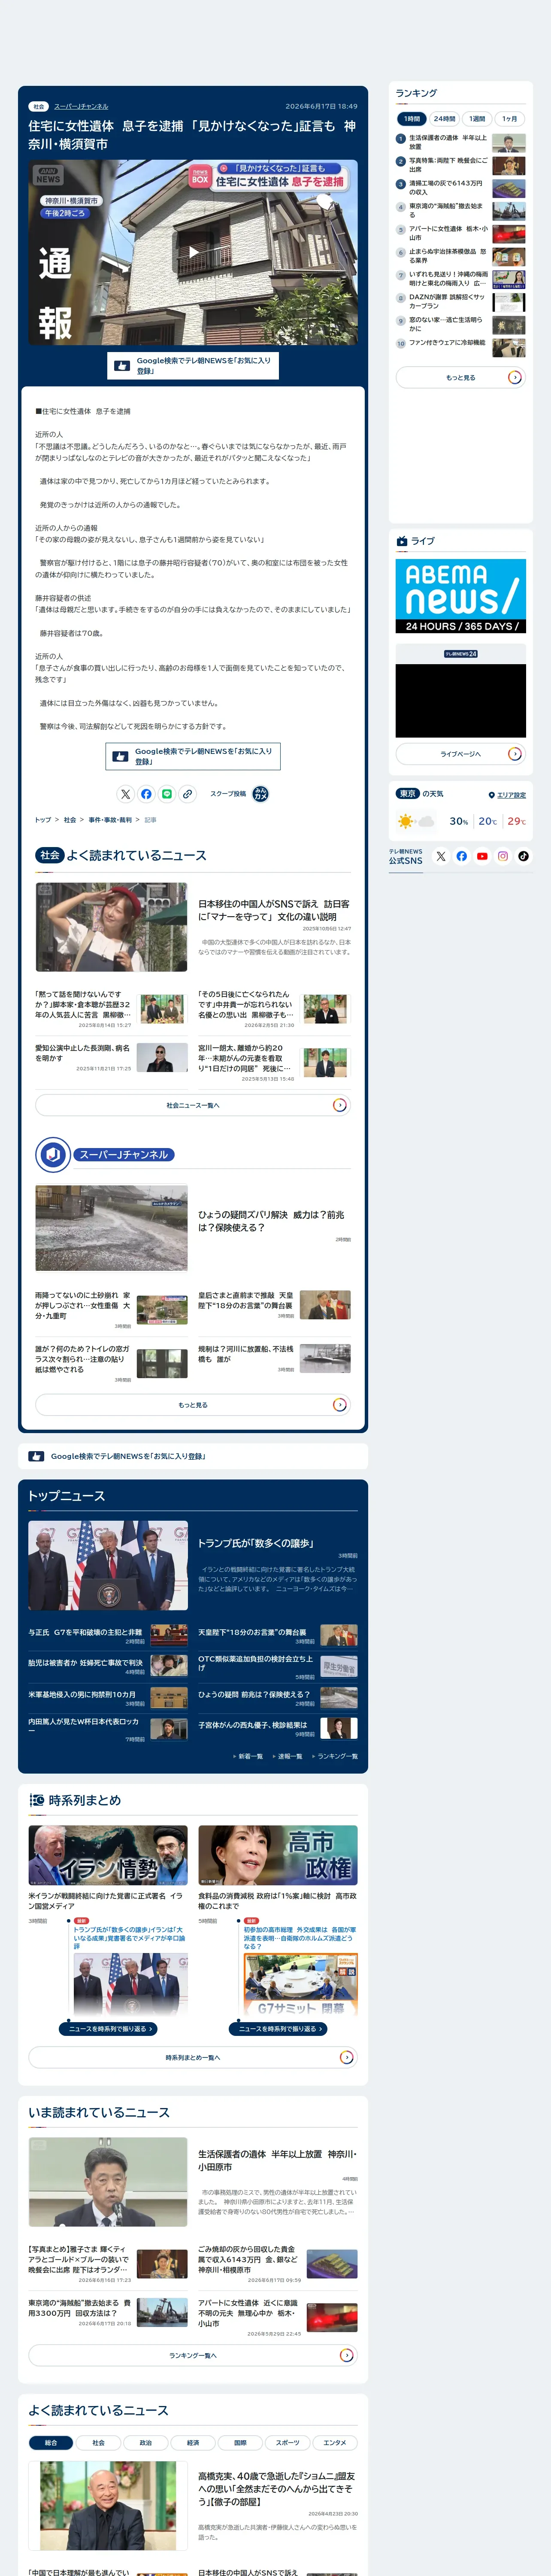Open the official TikTok in 公式SNS
Viewport: 551px width, 2576px height.
point(523,856)
